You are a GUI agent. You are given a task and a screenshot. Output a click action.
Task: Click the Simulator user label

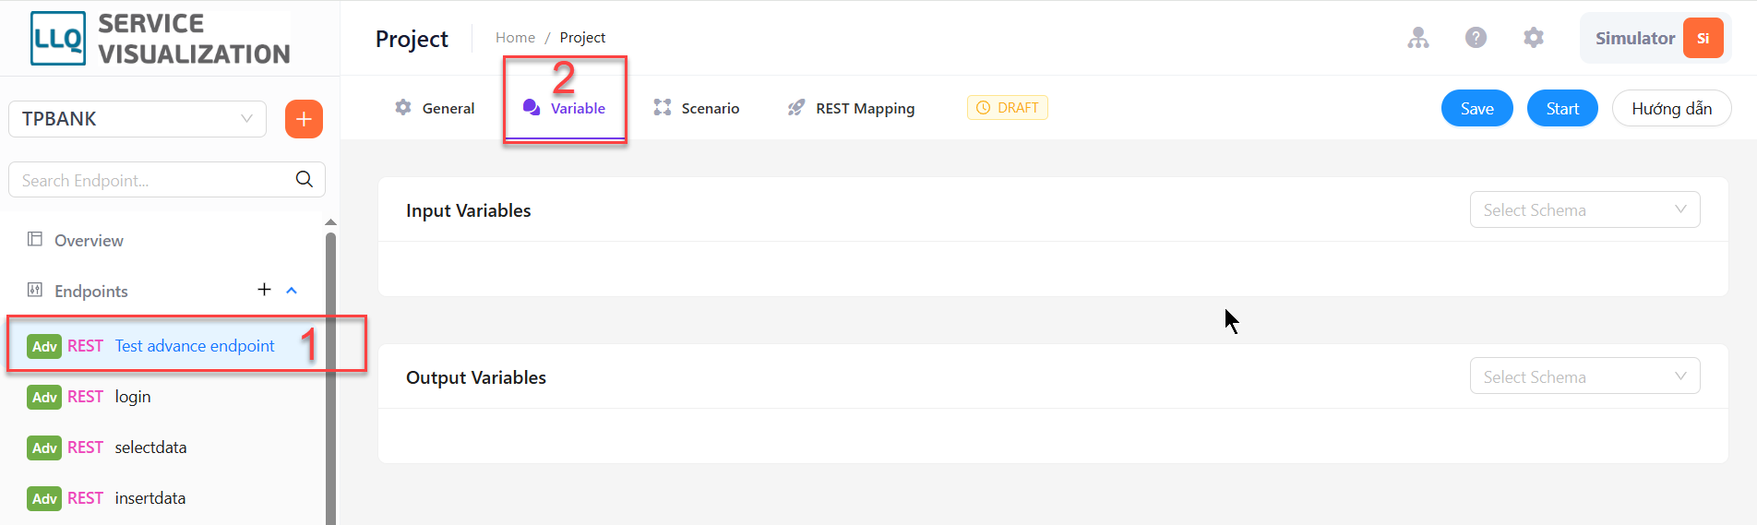coord(1634,38)
